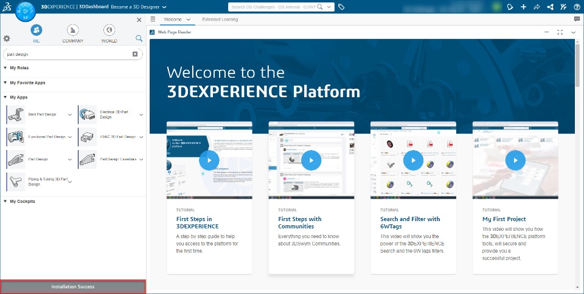Image resolution: width=584 pixels, height=294 pixels.
Task: Close the compass side panel
Action: (139, 19)
